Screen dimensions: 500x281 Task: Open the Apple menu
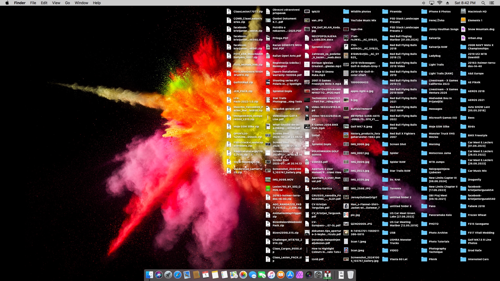(x=7, y=3)
